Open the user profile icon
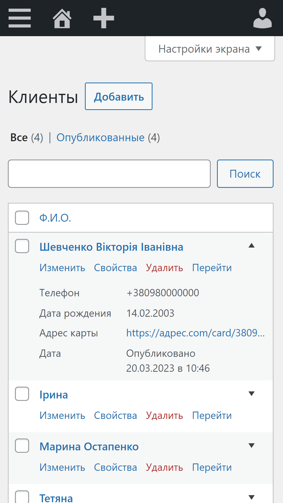 click(x=262, y=18)
